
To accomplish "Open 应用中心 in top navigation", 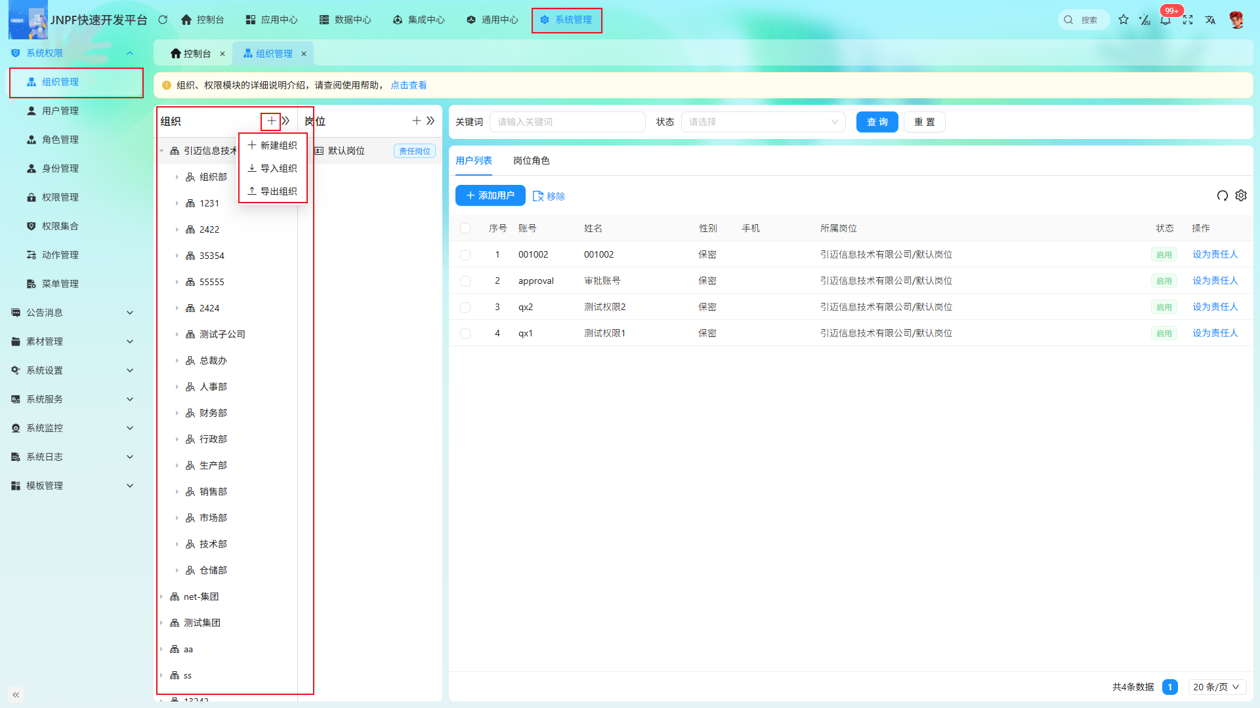I will (272, 20).
